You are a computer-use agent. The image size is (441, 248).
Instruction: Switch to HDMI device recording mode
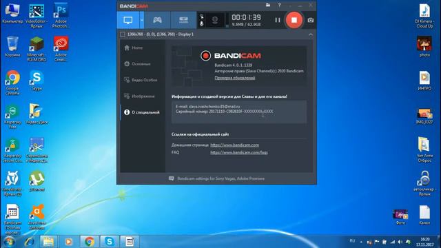183,20
